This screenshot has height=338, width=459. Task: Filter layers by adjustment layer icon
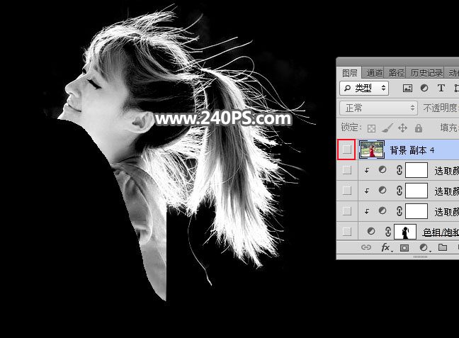coord(424,89)
